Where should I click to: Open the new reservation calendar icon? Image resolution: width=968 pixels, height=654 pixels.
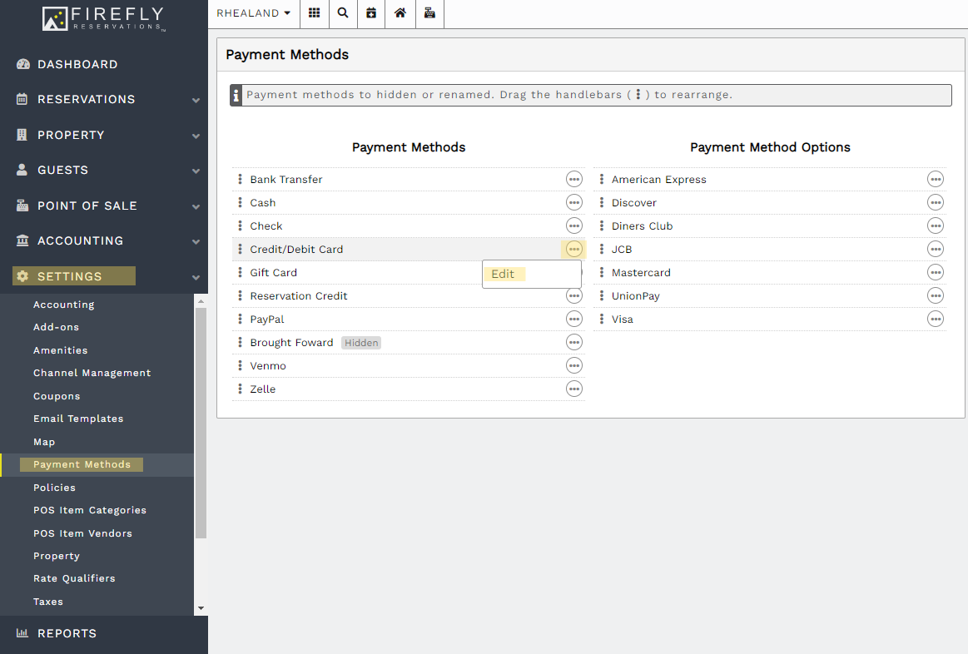pos(371,13)
